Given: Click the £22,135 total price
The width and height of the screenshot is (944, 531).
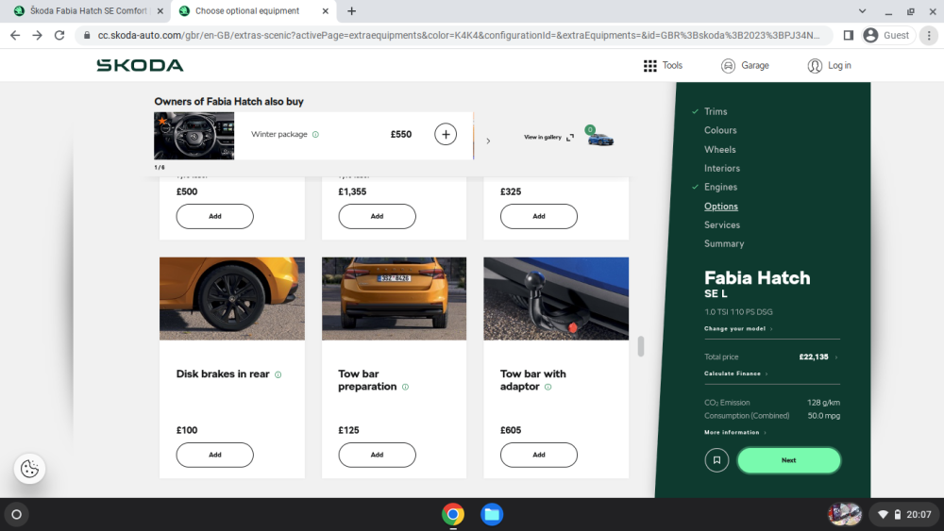Looking at the screenshot, I should [814, 357].
